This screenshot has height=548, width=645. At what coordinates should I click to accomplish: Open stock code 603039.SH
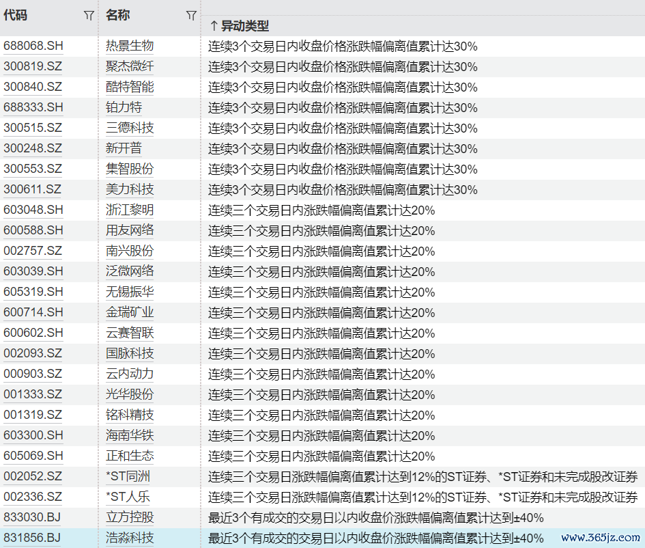point(33,271)
